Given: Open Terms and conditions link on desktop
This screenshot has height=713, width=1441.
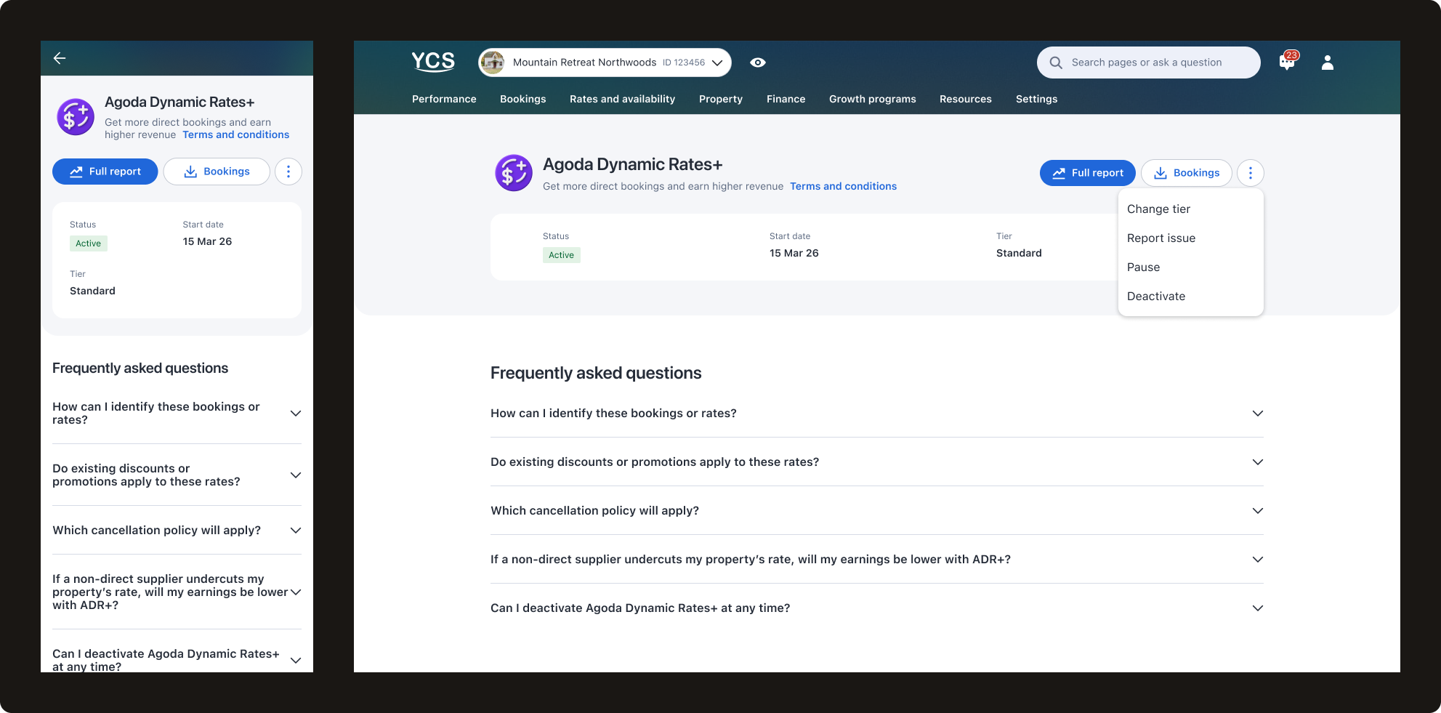Looking at the screenshot, I should click(844, 186).
